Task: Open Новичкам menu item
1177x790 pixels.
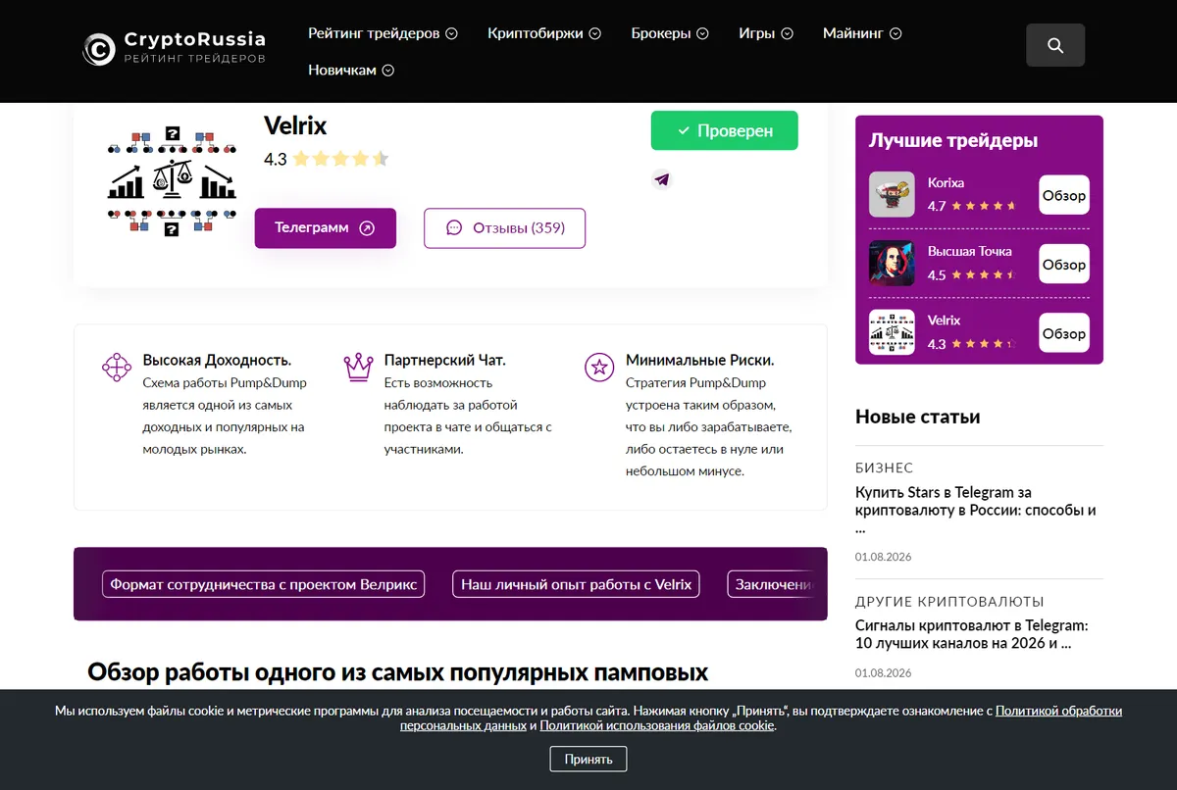Action: coord(342,71)
